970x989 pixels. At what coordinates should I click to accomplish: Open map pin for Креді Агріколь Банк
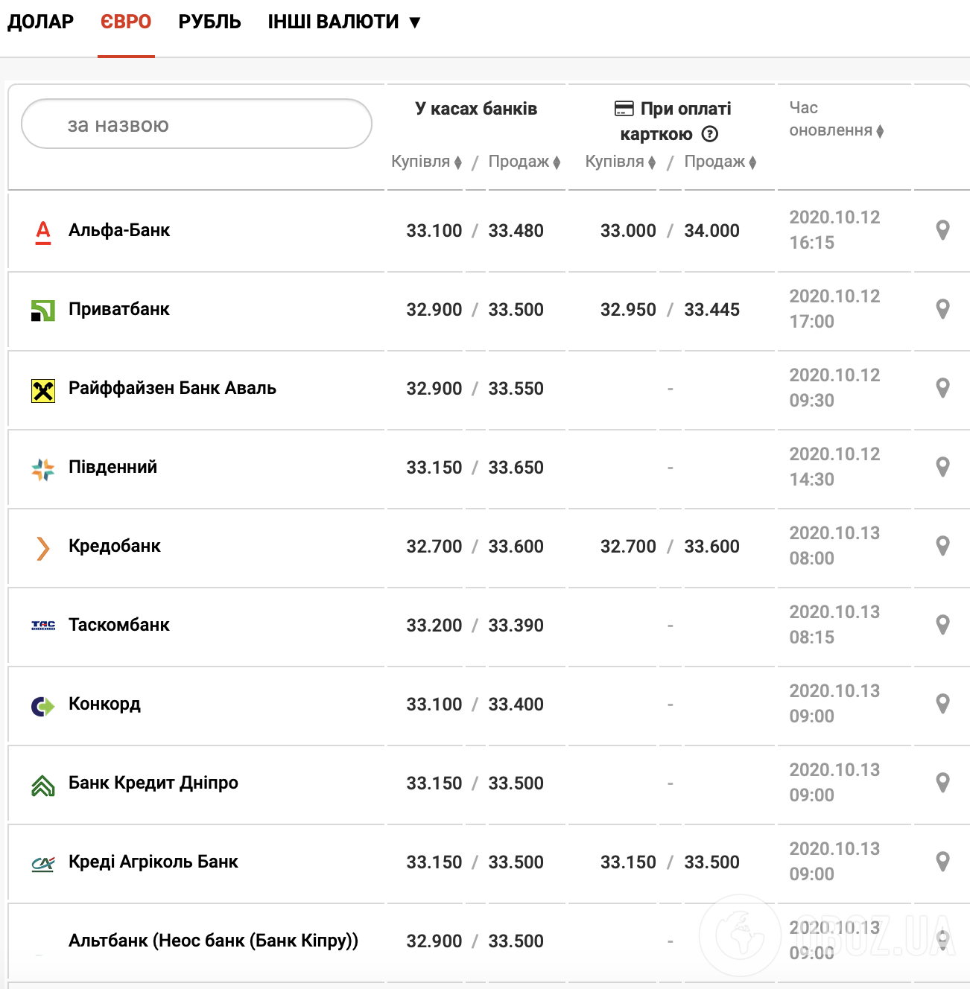coord(942,862)
